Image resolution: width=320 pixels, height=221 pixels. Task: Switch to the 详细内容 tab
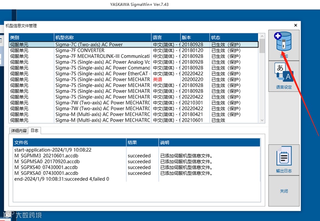point(19,131)
